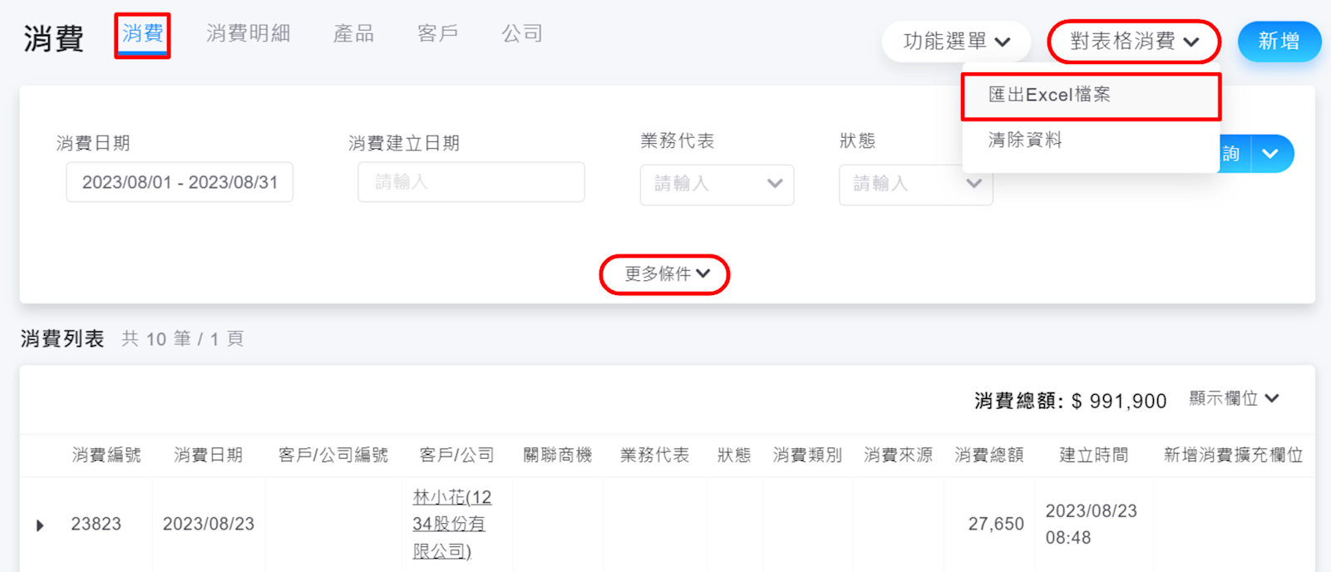Click the blue 新增 button
Screen dimensions: 1331x572
[x=1279, y=42]
